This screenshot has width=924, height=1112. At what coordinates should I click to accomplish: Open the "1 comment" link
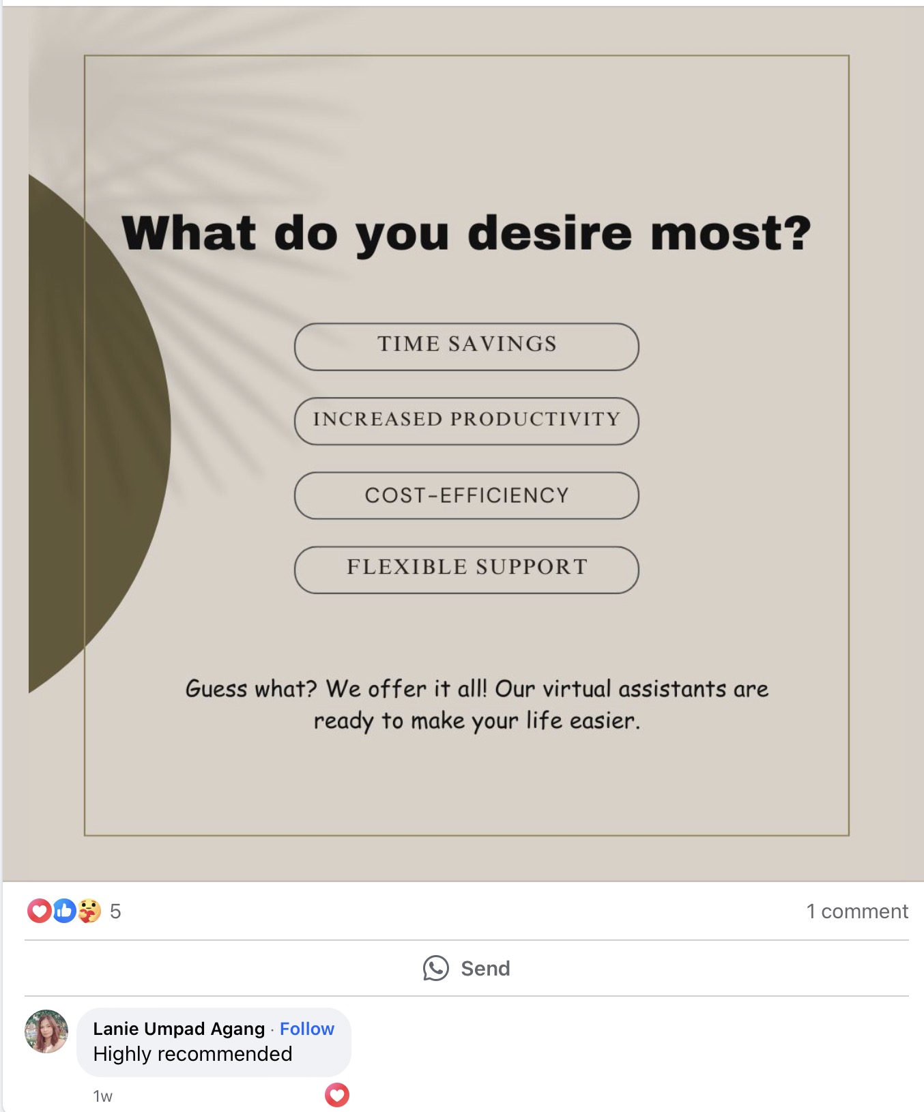click(x=856, y=911)
